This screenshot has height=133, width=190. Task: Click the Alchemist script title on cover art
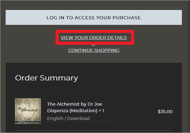coord(27,110)
